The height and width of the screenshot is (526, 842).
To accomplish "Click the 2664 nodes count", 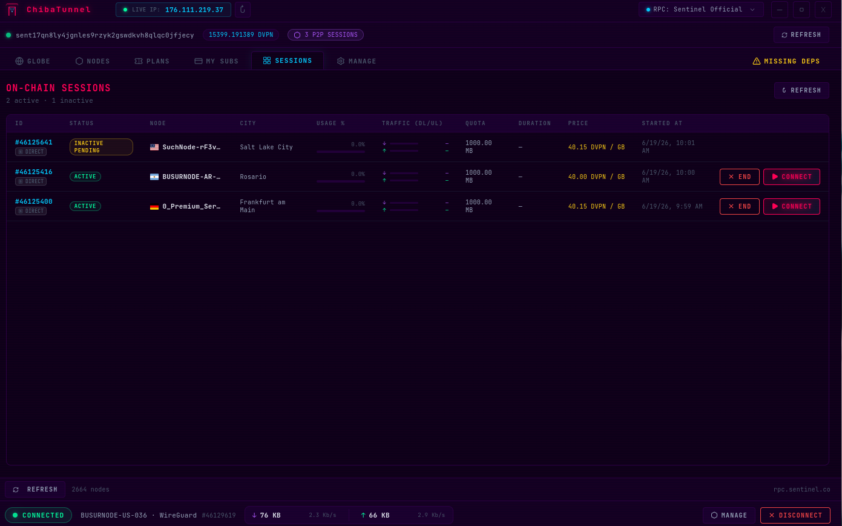I will (91, 490).
